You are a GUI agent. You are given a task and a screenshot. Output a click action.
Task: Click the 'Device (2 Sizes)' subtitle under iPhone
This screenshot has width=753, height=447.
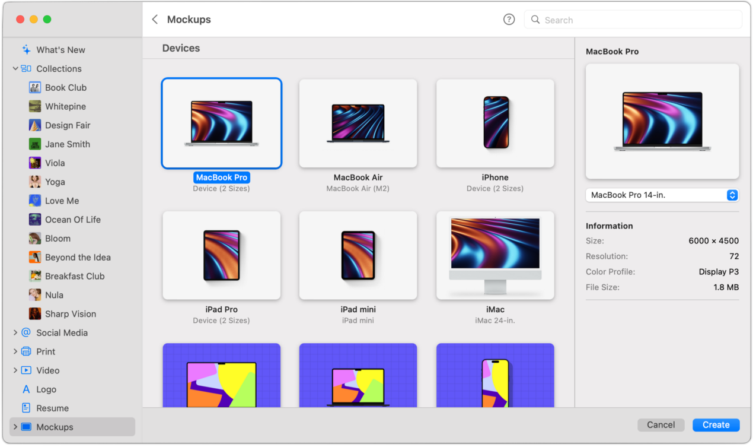(495, 189)
